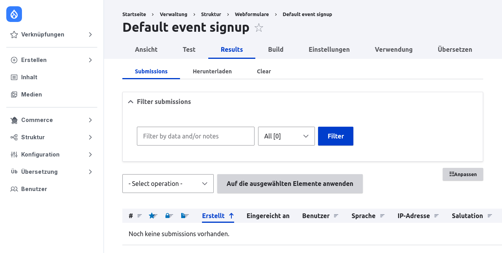Go to the Verwendung tab
This screenshot has width=502, height=253.
[394, 49]
